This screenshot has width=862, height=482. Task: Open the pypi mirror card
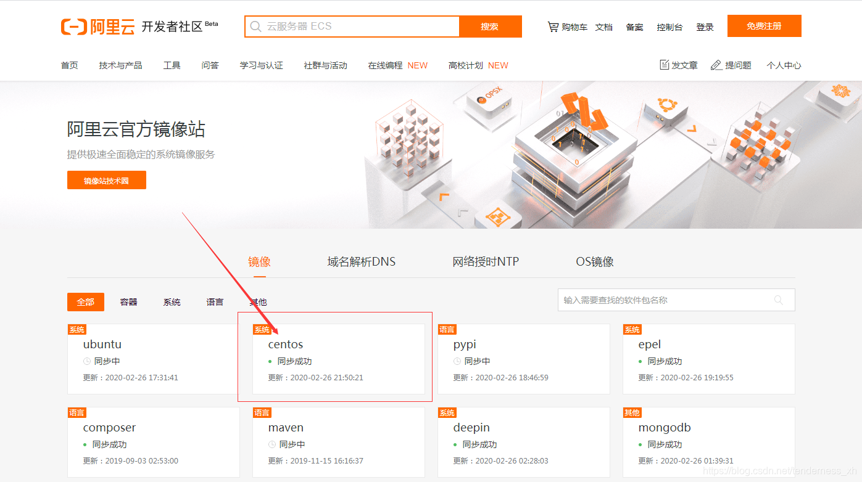click(x=524, y=359)
